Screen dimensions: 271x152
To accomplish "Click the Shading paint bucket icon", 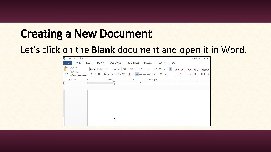I will (161, 74).
